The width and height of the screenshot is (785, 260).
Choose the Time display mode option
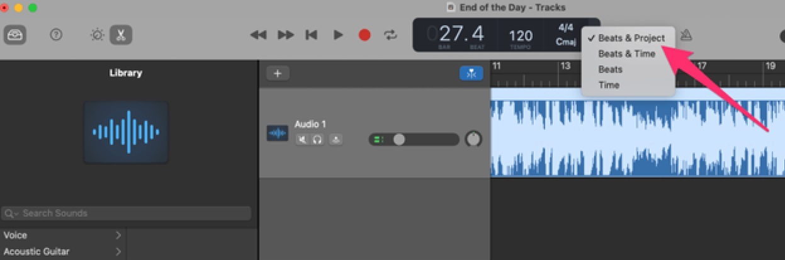pyautogui.click(x=609, y=85)
